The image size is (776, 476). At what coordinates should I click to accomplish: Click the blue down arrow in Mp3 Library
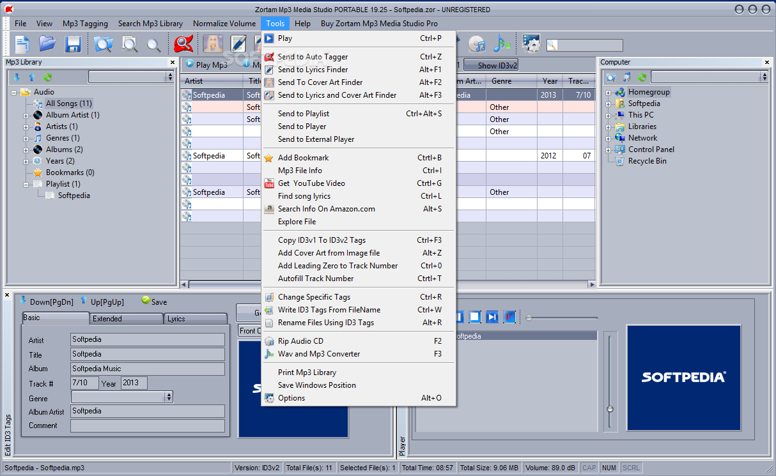click(17, 77)
